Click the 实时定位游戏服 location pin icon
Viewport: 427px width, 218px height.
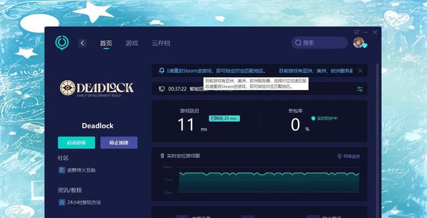(x=162, y=156)
